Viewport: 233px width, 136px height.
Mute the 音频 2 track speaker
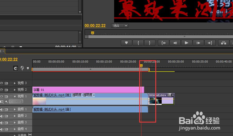pyautogui.click(x=2, y=116)
